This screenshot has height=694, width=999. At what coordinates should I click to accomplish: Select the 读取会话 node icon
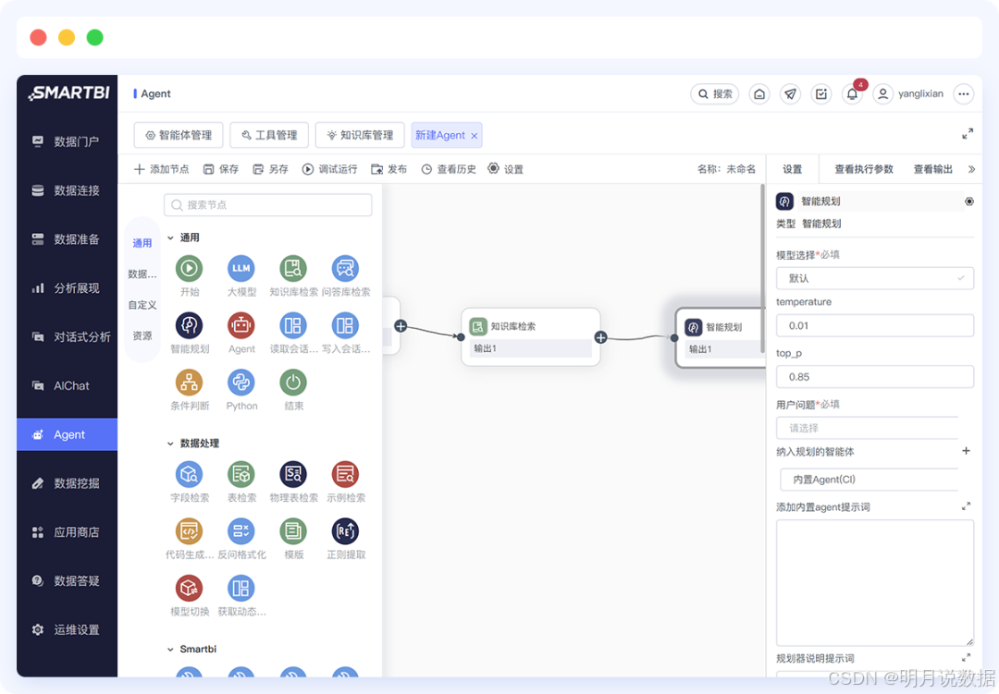point(293,325)
